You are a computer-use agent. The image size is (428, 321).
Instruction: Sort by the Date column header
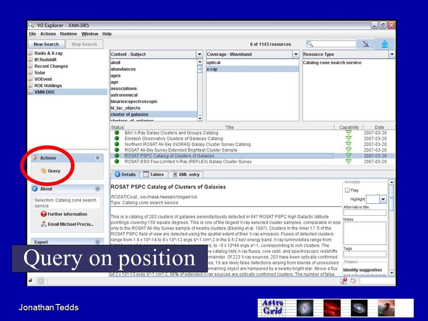tap(379, 127)
